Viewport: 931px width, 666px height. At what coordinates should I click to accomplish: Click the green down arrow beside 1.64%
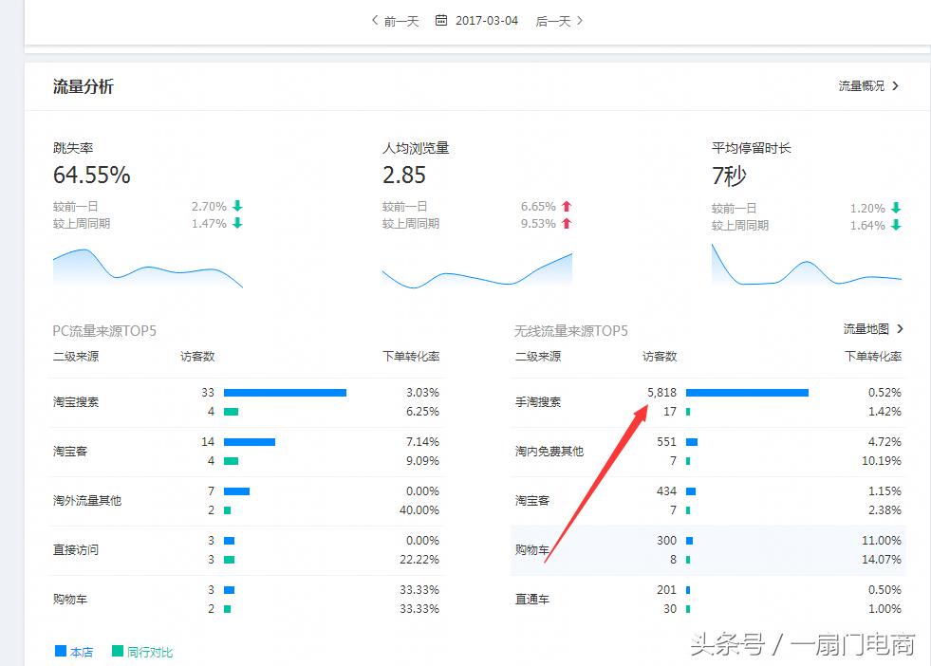coord(897,225)
